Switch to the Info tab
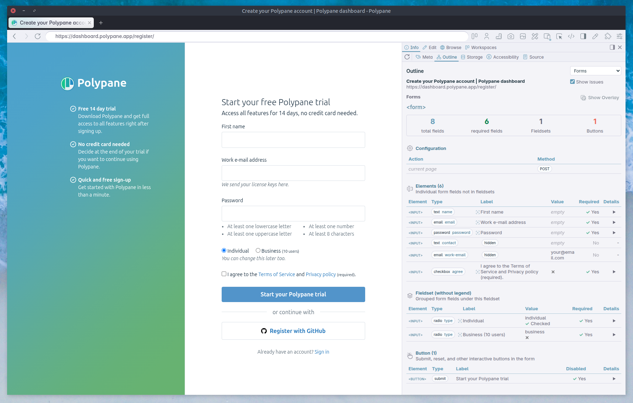 point(412,48)
